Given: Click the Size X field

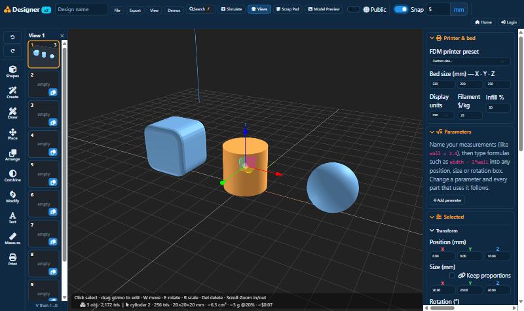Looking at the screenshot, I should [442, 290].
